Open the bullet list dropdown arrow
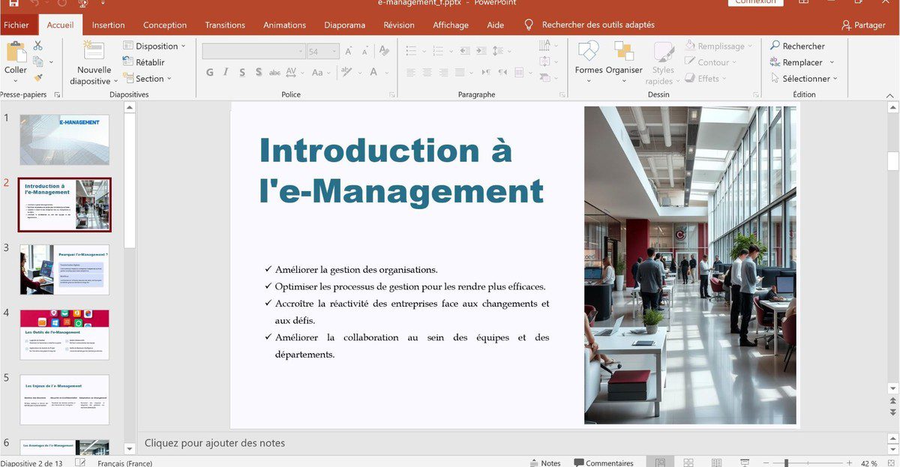The width and height of the screenshot is (900, 467). 424,51
